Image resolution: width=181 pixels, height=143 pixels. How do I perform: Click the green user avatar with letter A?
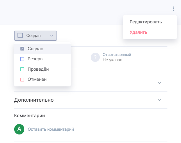click(x=19, y=129)
